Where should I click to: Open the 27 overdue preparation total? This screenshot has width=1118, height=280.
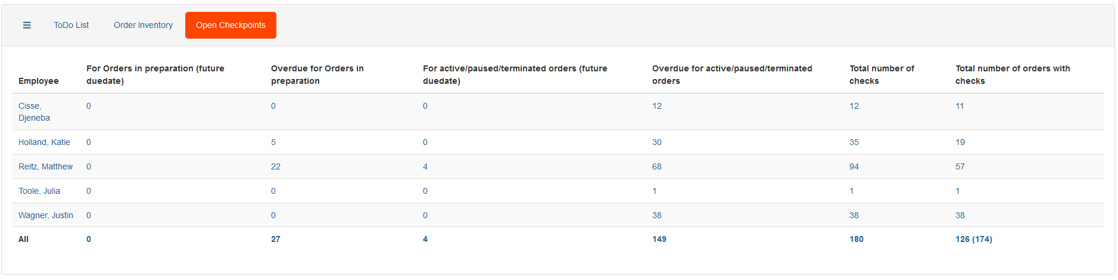click(x=276, y=239)
